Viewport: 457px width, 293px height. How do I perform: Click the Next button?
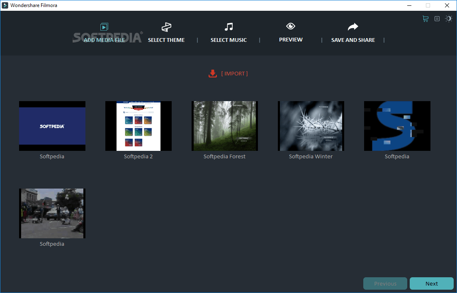point(432,283)
